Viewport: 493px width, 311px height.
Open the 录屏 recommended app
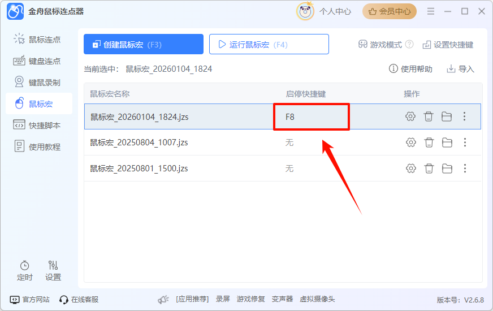point(223,299)
